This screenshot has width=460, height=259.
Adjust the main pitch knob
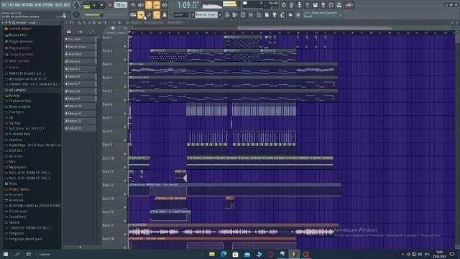tap(76, 14)
